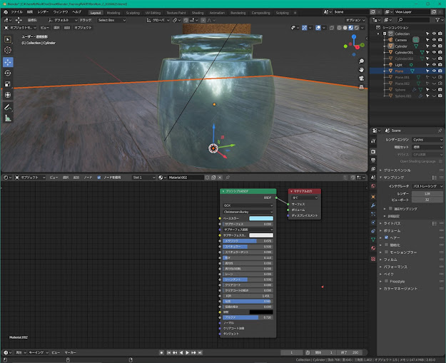Image resolution: width=446 pixels, height=363 pixels.
Task: Open the Particle properties tab
Action: (x=373, y=214)
